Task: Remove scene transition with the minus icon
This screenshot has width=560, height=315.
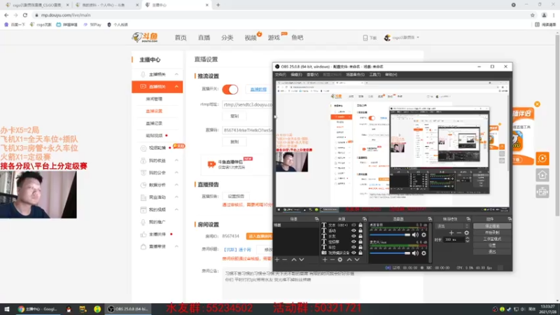Action: [458, 233]
